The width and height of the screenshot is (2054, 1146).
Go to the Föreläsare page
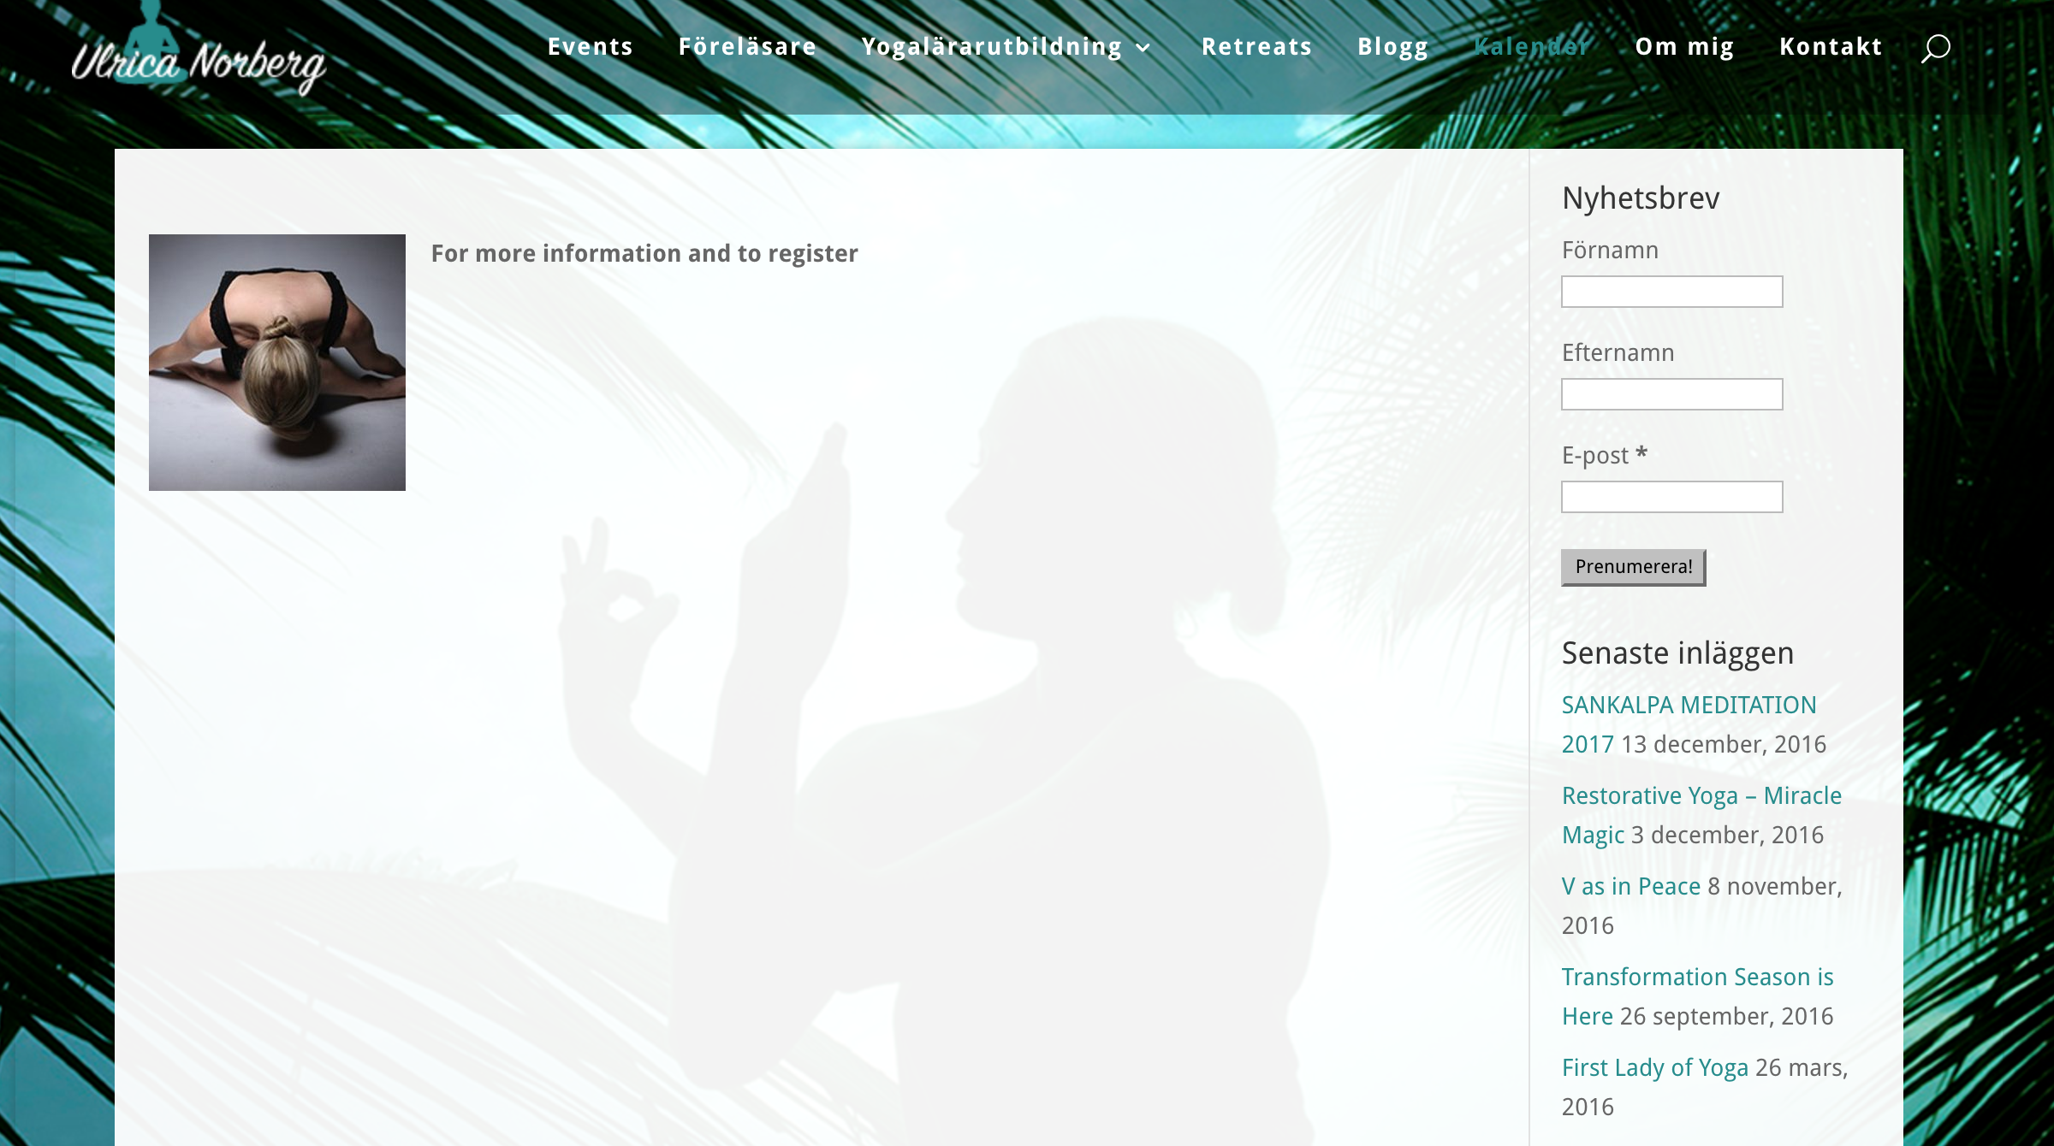tap(747, 47)
